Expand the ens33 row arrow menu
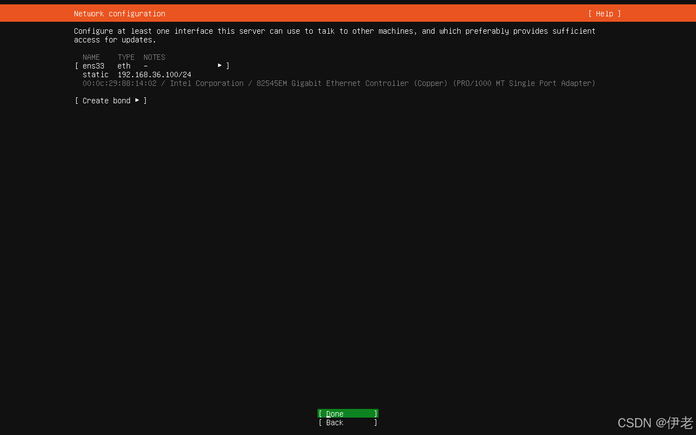696x435 pixels. (x=220, y=66)
